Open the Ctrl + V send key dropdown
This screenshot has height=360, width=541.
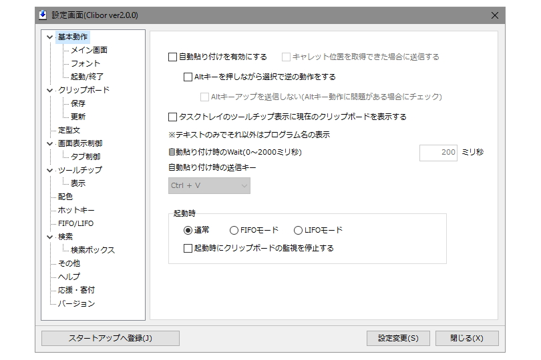tap(209, 186)
